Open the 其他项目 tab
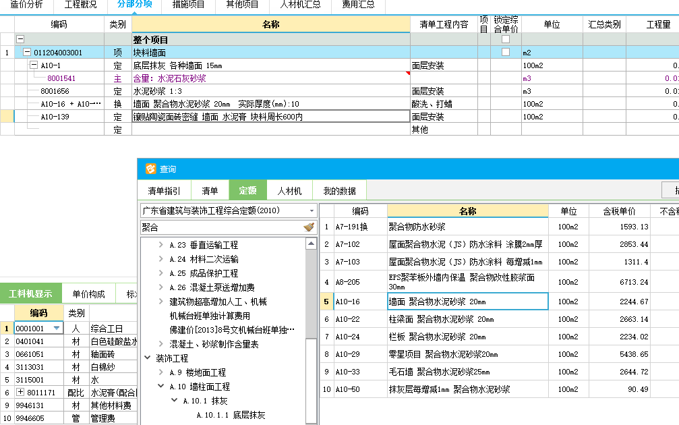Image resolution: width=679 pixels, height=425 pixels. click(x=242, y=5)
